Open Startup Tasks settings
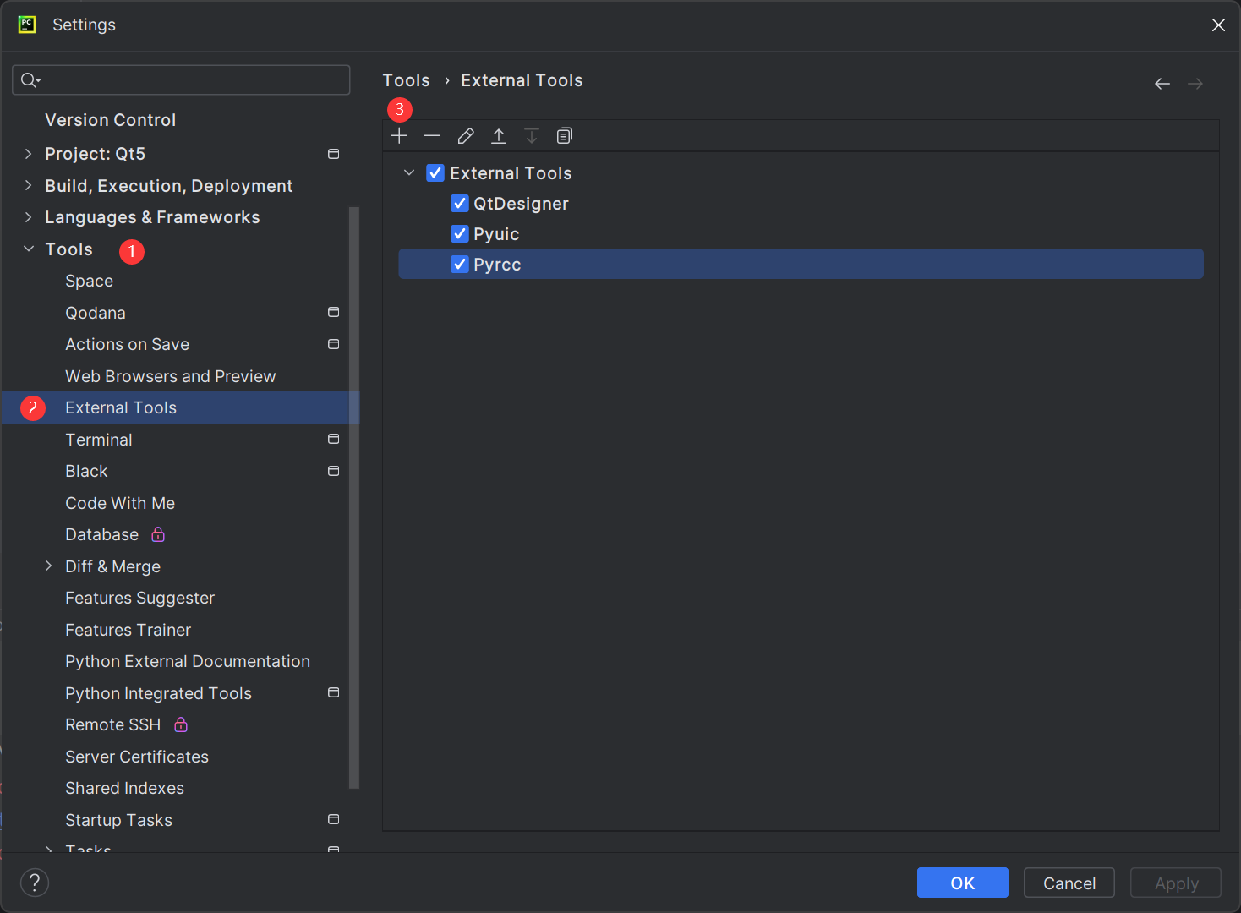 [118, 820]
